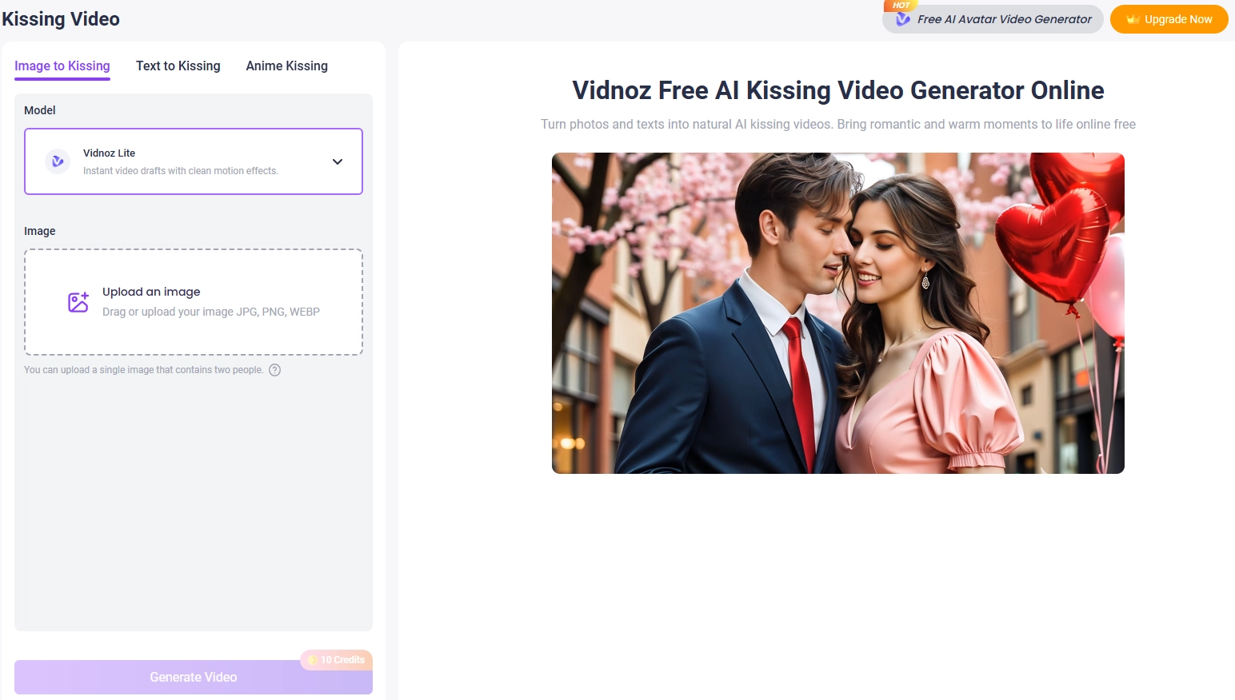Click the Upgrade Now button text
The width and height of the screenshot is (1235, 700).
[1178, 19]
